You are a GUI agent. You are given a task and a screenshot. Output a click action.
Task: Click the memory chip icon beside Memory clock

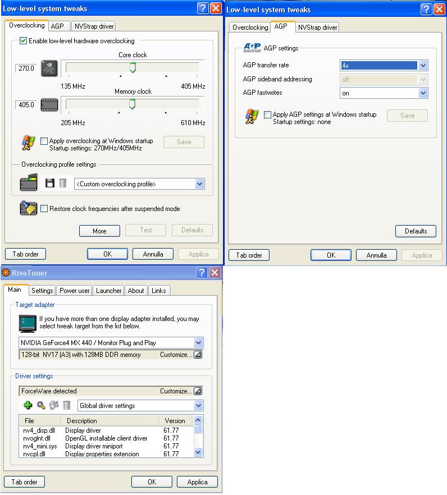(x=49, y=105)
